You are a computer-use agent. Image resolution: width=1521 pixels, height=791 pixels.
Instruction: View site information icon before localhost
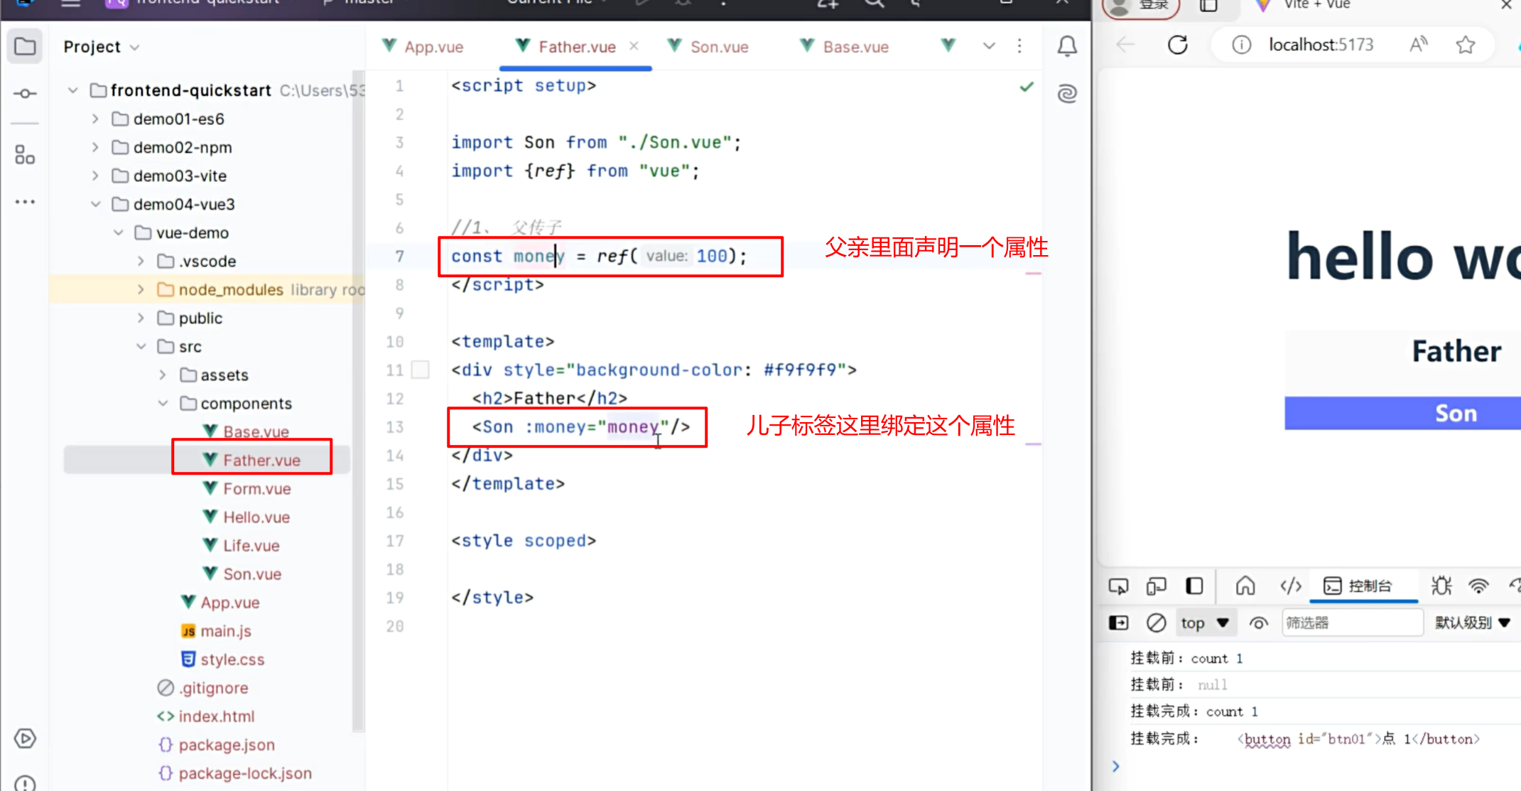(x=1240, y=45)
